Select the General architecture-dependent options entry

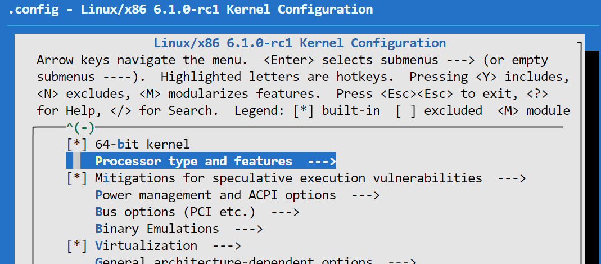coord(233,261)
